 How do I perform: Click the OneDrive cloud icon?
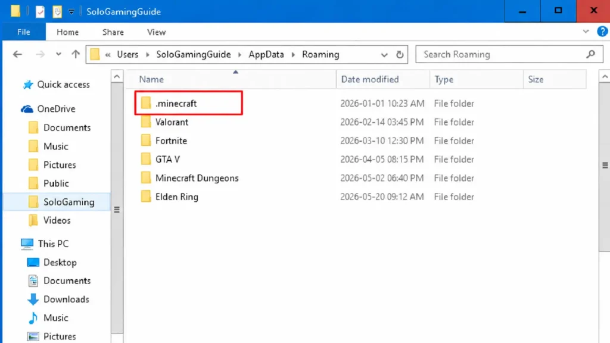click(x=27, y=109)
